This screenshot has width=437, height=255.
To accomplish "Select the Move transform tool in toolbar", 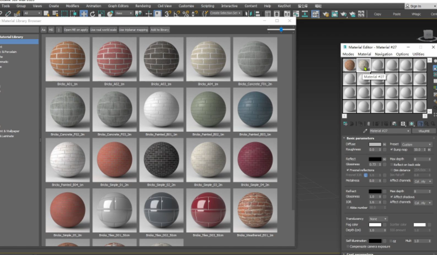I will 84,14.
